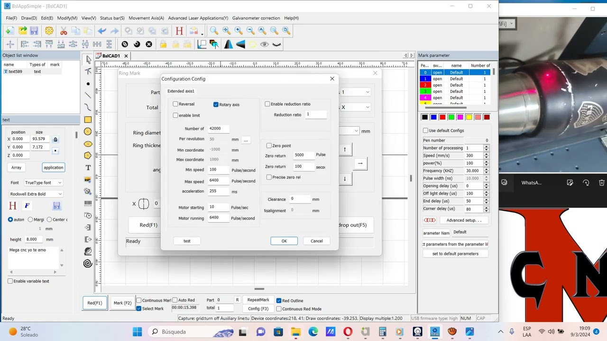Click the blue P icon in the font panel
The height and width of the screenshot is (341, 607).
pyautogui.click(x=27, y=206)
